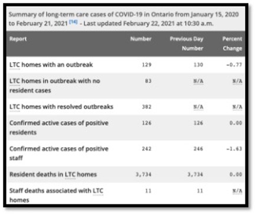Image resolution: width=256 pixels, height=215 pixels.
Task: Click LTC abbreviation in 'homes with an outbreak'
Action: pyautogui.click(x=15, y=65)
